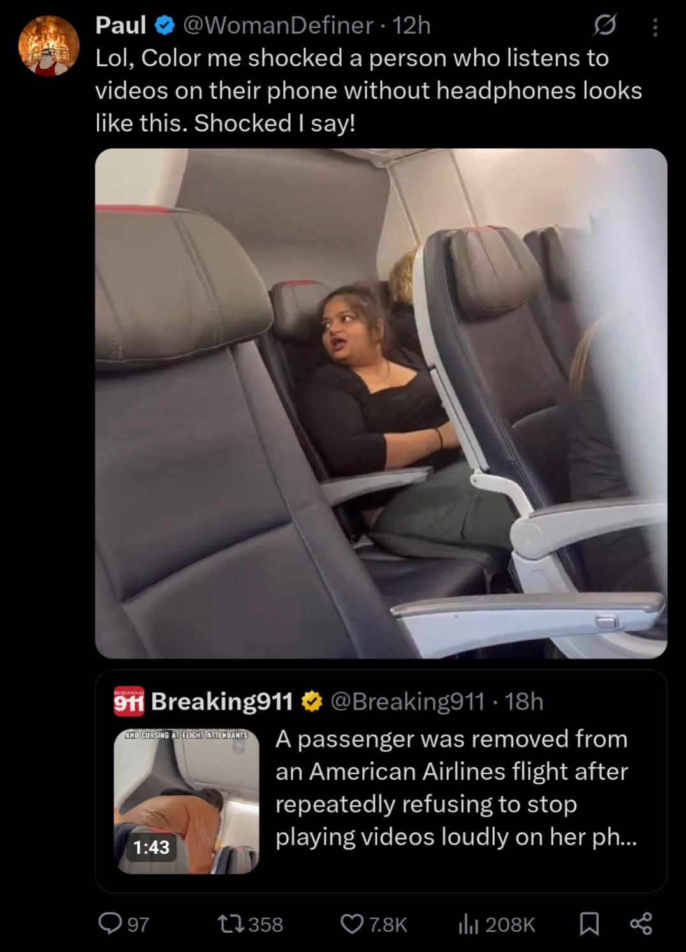686x952 pixels.
Task: Open the @WomanDefiner handle link
Action: coord(278,25)
